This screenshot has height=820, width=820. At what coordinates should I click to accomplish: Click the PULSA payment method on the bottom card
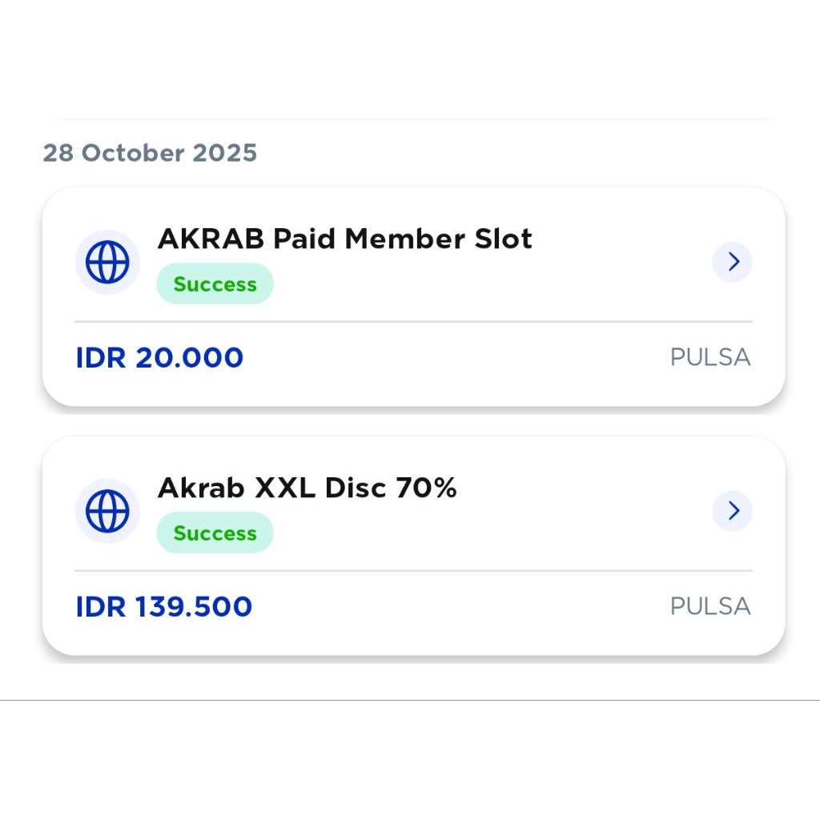click(x=709, y=606)
